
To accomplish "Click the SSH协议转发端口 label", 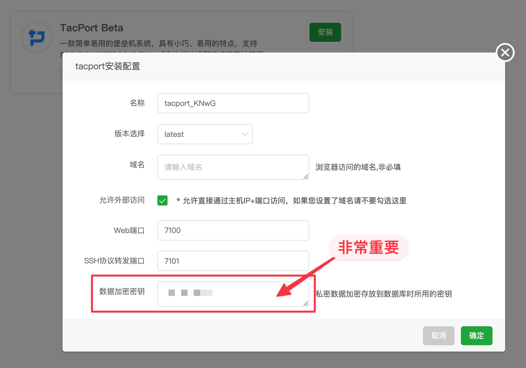I will 114,261.
